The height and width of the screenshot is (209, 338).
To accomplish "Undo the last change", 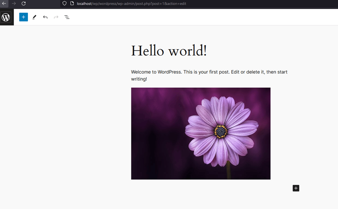I will coord(45,17).
